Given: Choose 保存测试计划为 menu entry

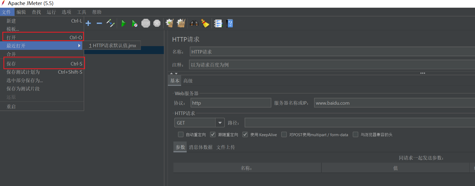Looking at the screenshot, I should pyautogui.click(x=42, y=72).
